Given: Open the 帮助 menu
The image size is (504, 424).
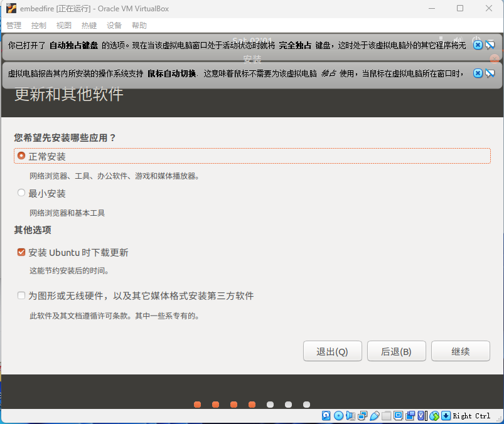Looking at the screenshot, I should [139, 25].
